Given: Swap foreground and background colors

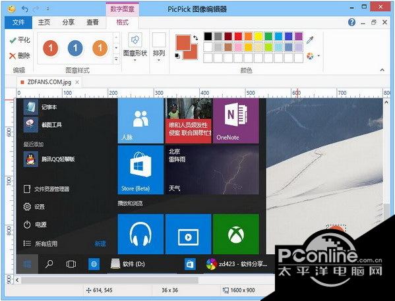Looking at the screenshot, I should (195, 38).
